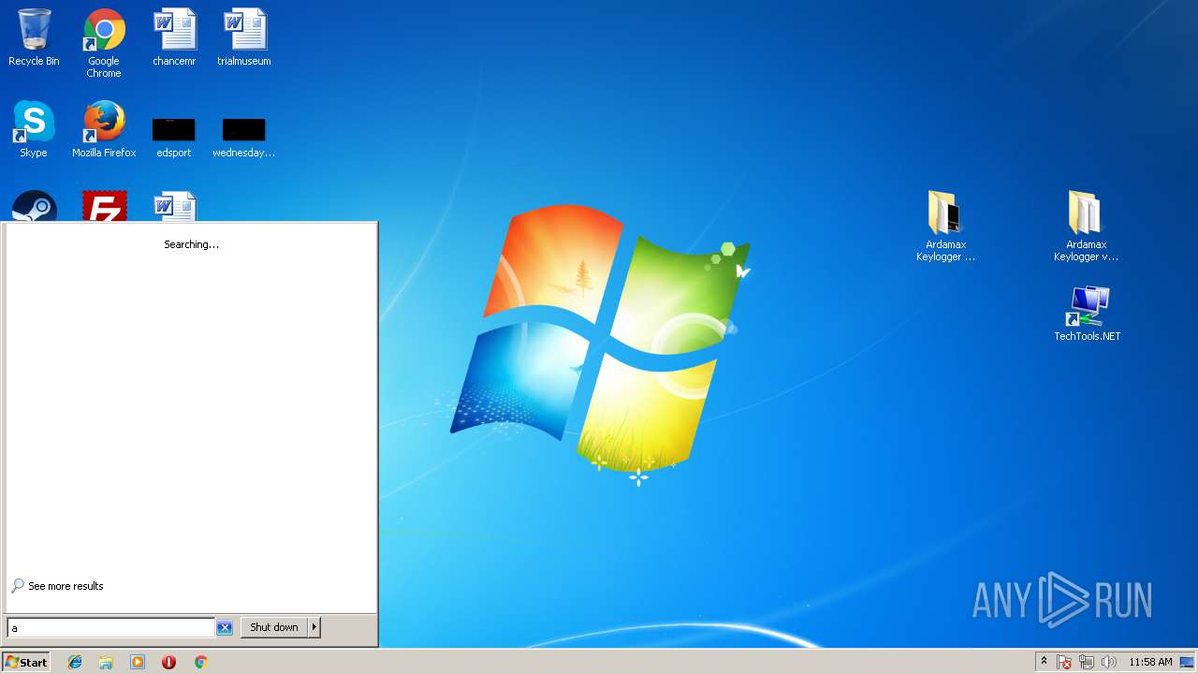The image size is (1198, 674).
Task: Select the Word document next to FileZilla
Action: click(175, 206)
